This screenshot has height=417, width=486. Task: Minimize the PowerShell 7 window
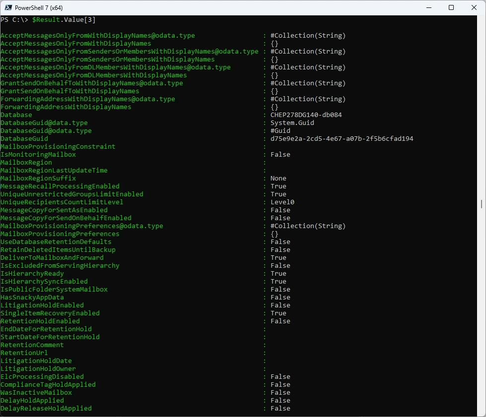pyautogui.click(x=428, y=8)
